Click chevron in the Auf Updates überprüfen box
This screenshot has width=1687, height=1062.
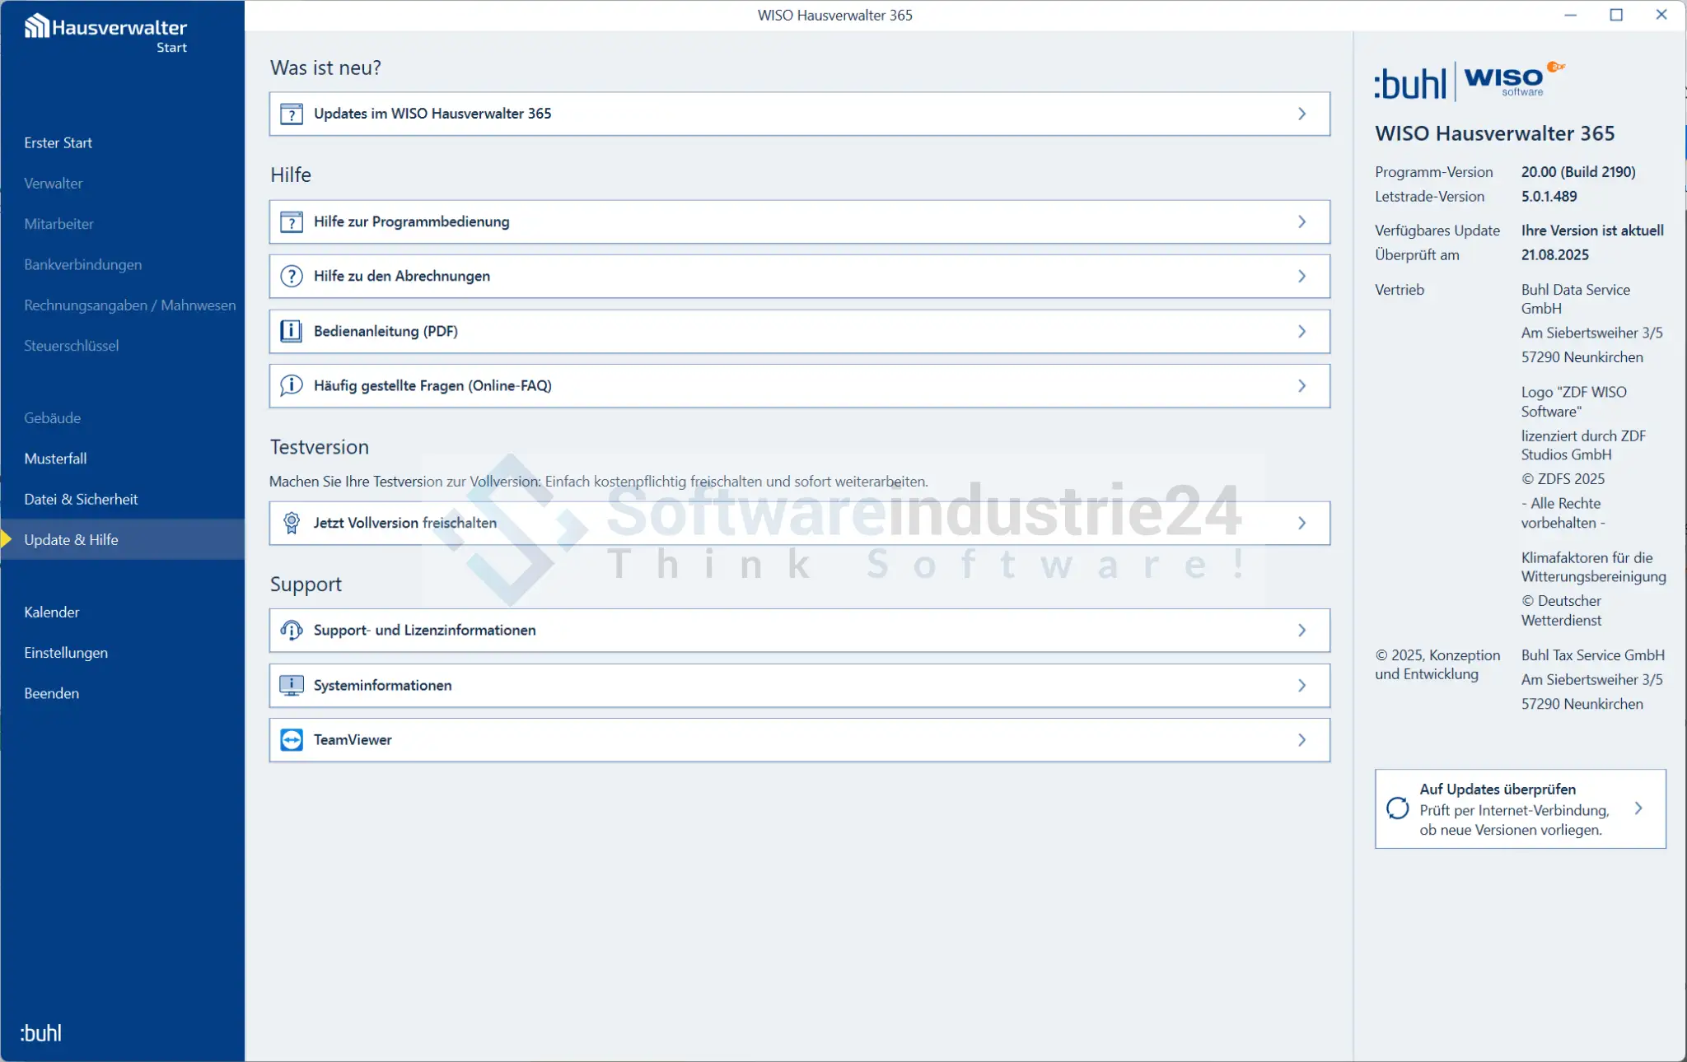pos(1638,808)
